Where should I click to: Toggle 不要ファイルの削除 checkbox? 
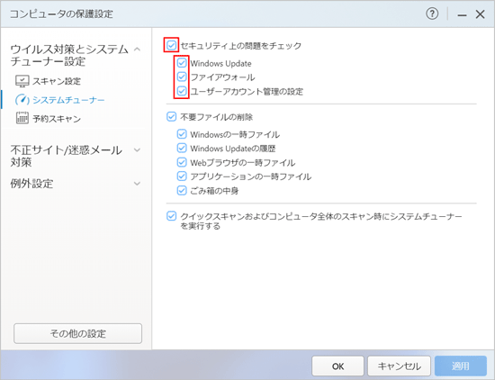(x=171, y=117)
